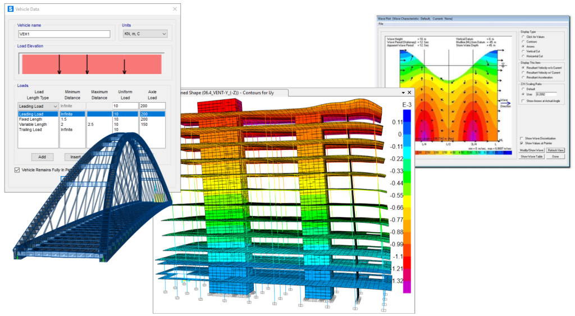Select the Arrows display type radio

click(523, 47)
